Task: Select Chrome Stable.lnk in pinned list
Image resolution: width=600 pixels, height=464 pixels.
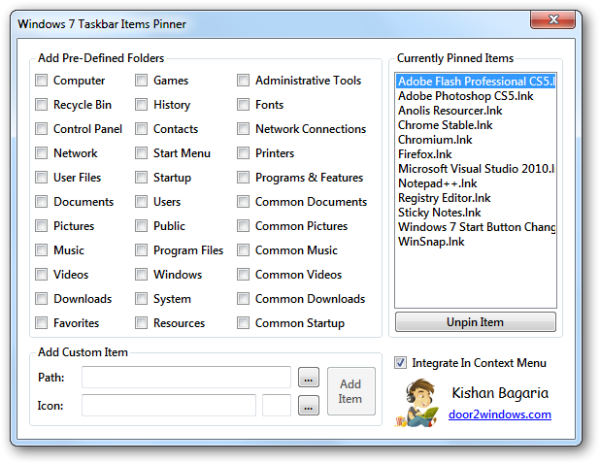Action: coord(476,125)
